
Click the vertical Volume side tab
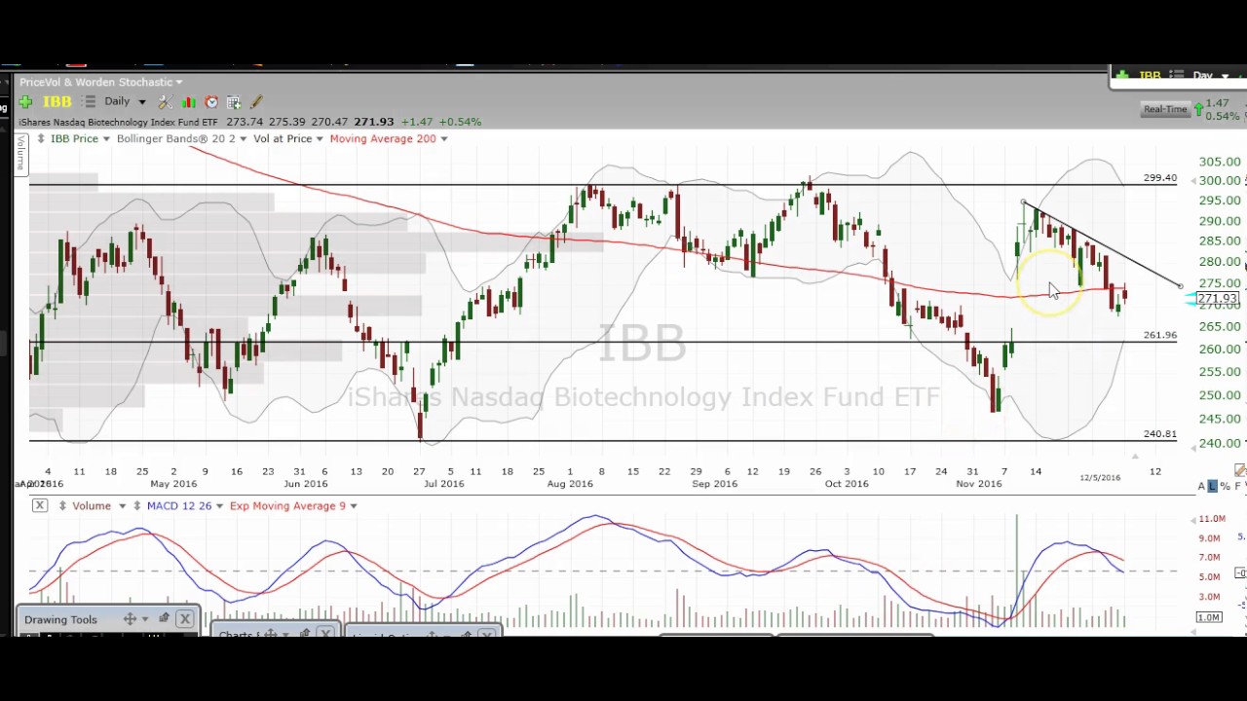19,153
